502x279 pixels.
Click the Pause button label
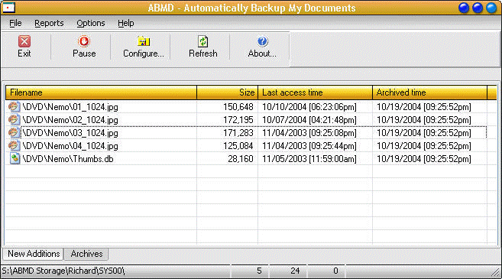(84, 54)
